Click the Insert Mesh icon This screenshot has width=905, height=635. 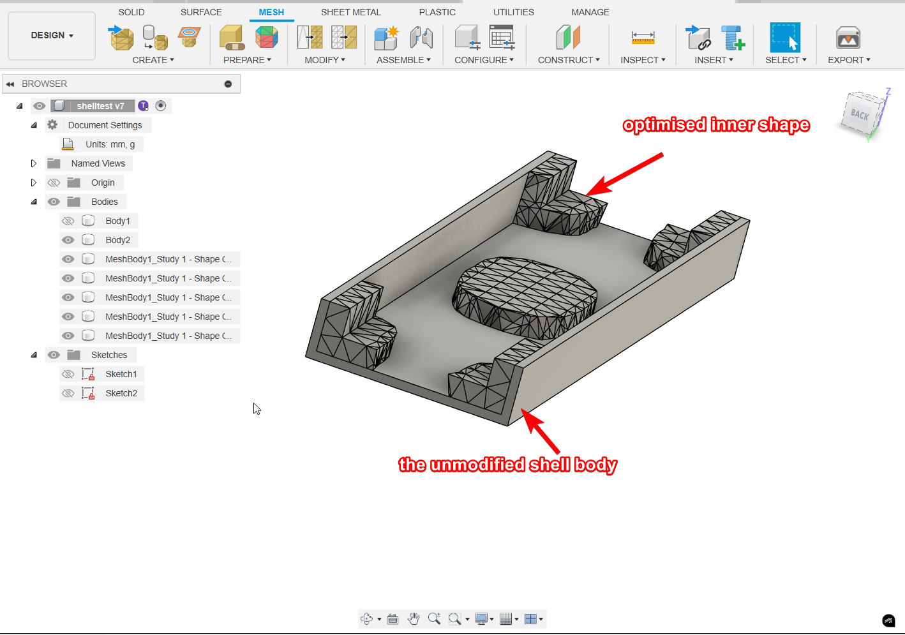[x=121, y=38]
